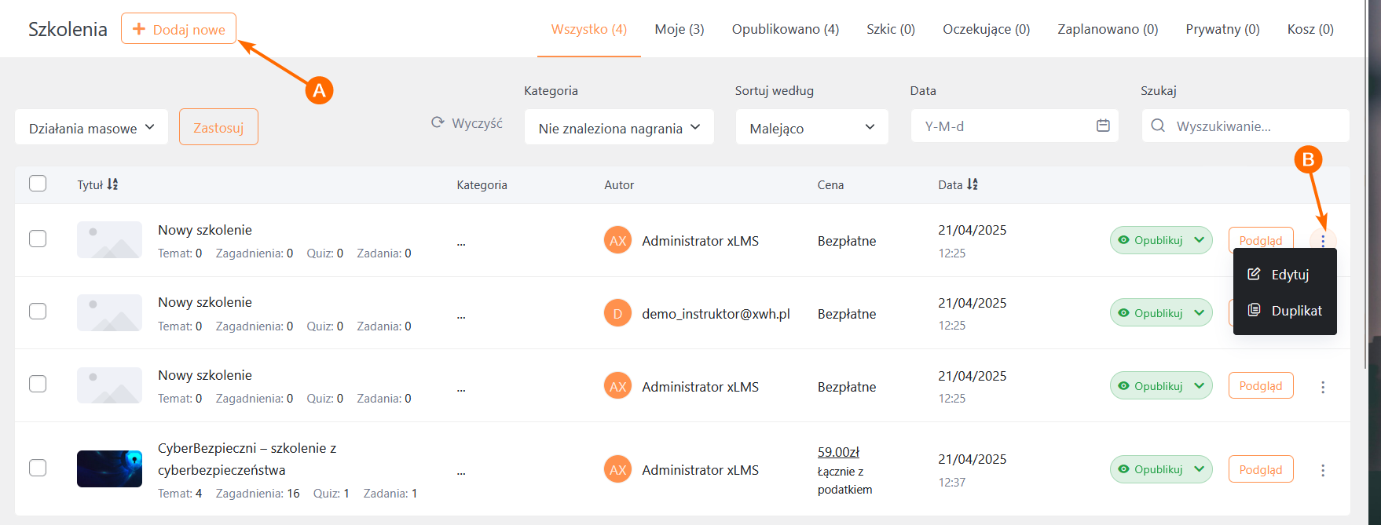Expand the Kategoria filter dropdown

(618, 128)
